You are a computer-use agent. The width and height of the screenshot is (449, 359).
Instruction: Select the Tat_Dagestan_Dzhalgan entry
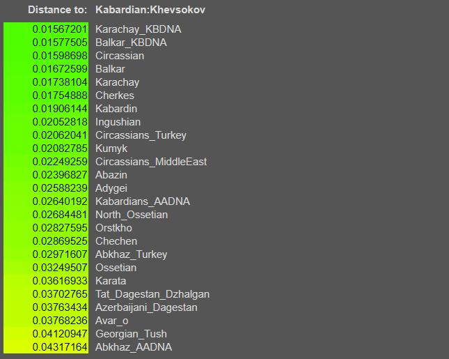click(152, 294)
